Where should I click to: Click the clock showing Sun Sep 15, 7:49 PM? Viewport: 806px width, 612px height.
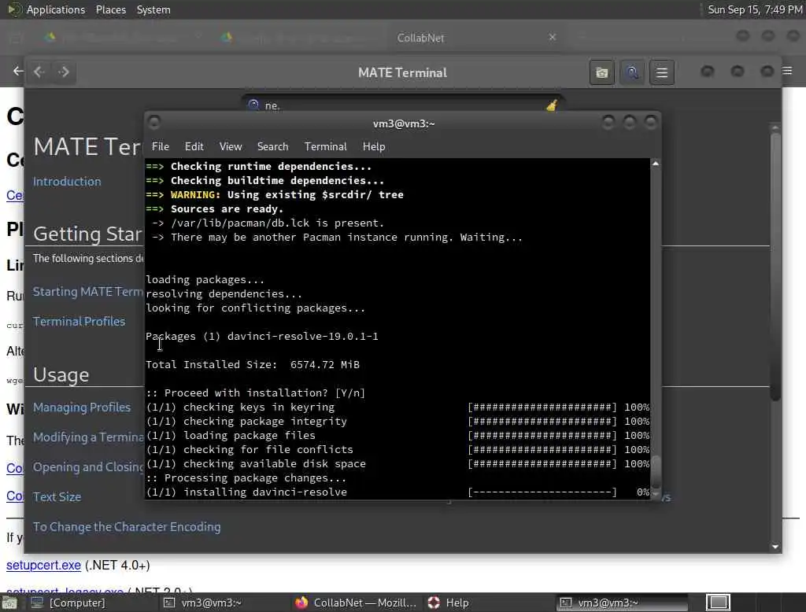(755, 9)
